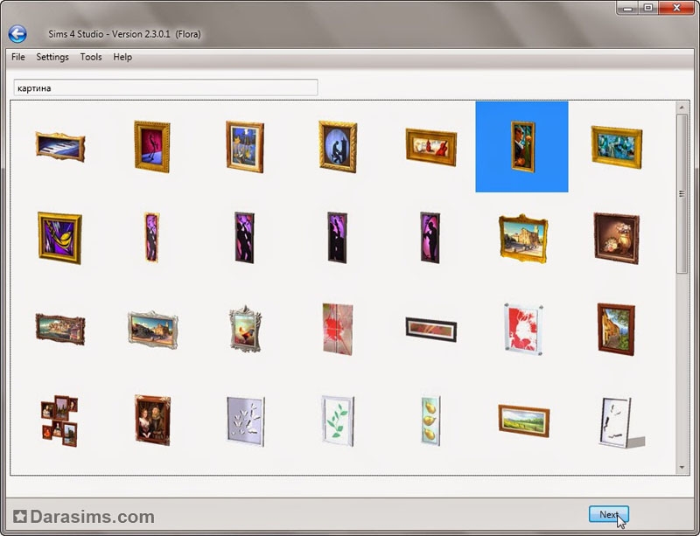Select the couple portrait in dark ornate frame
The image size is (700, 536).
point(152,421)
